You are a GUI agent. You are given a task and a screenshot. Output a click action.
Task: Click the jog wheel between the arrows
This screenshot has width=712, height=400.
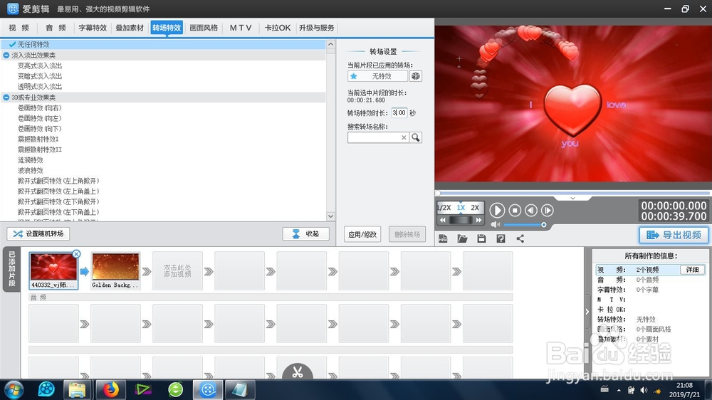(461, 220)
